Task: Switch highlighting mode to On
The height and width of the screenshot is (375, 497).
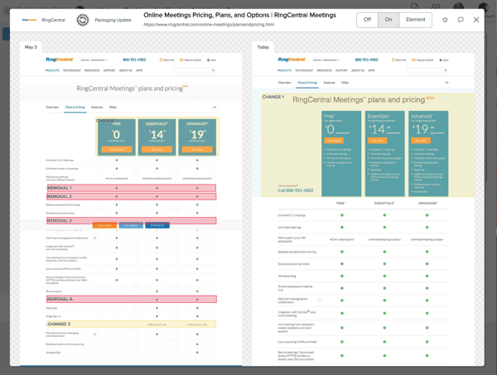Action: pyautogui.click(x=388, y=20)
